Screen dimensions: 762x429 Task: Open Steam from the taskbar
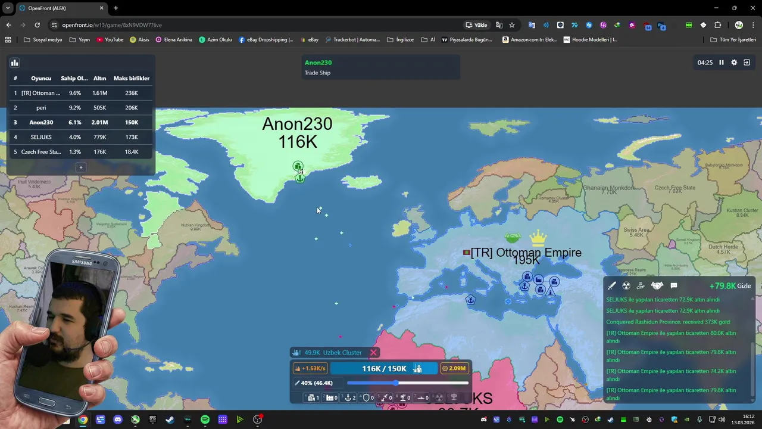point(170,420)
